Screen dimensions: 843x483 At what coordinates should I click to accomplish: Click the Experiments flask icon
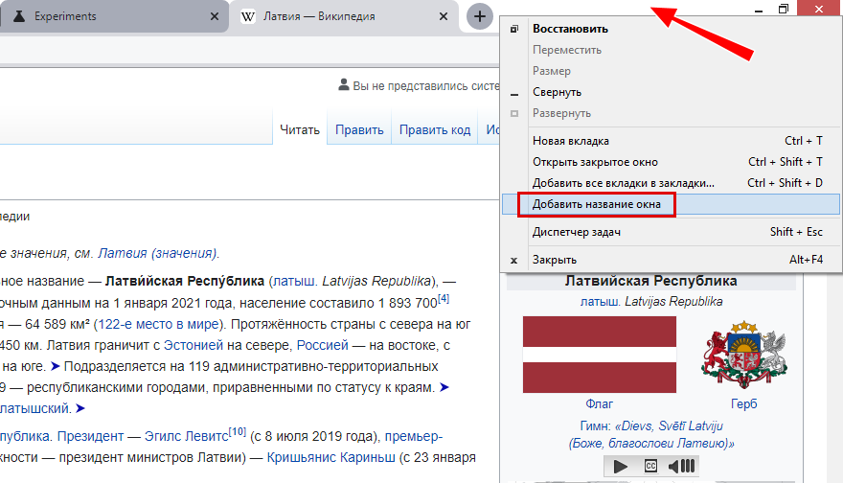click(x=19, y=16)
